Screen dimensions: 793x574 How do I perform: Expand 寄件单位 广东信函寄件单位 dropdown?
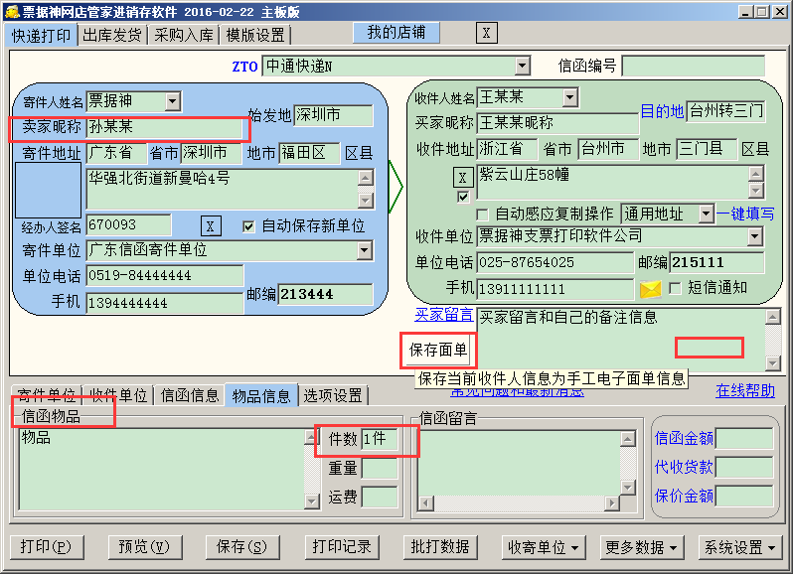click(x=364, y=250)
